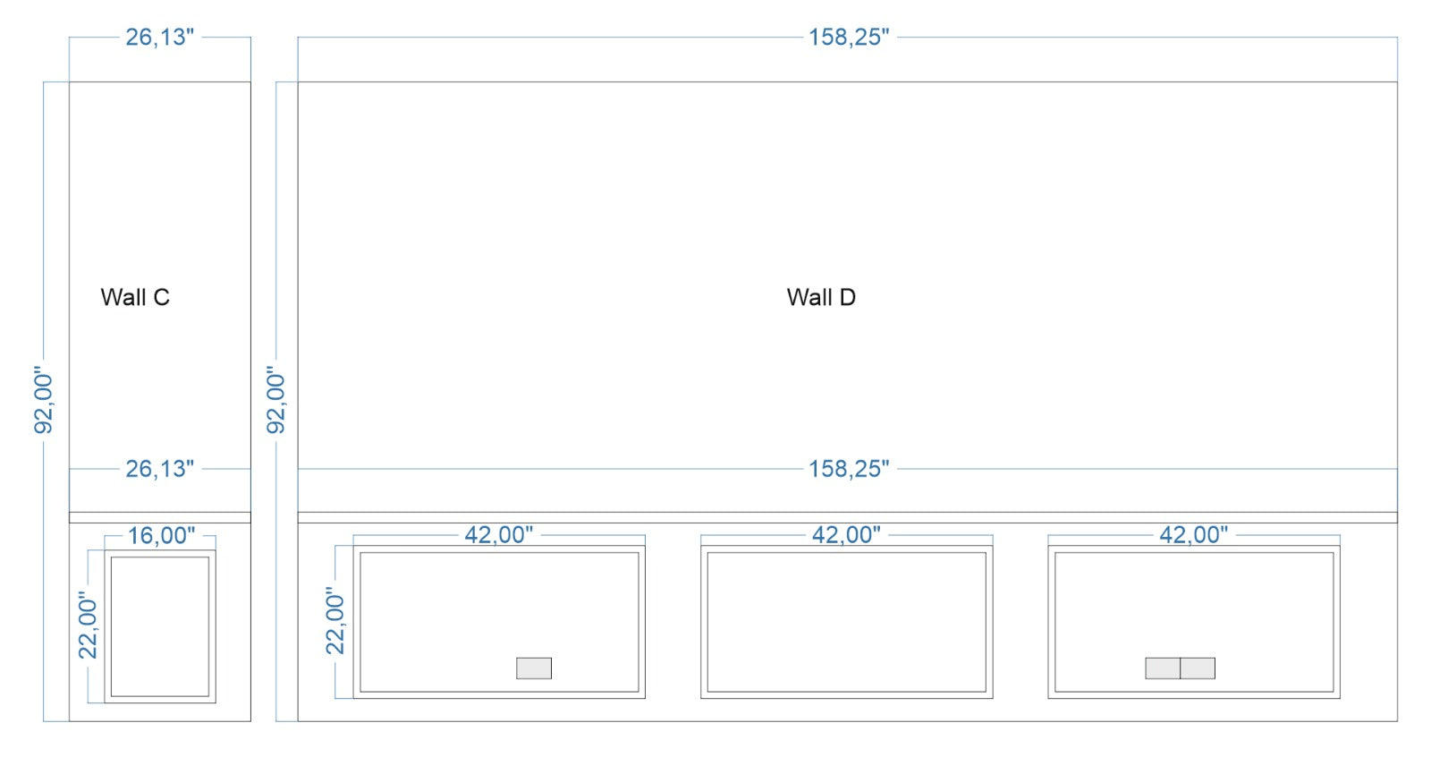Viewport: 1431px width, 757px height.
Task: Select the single gray outlet in left panel
Action: [x=534, y=668]
